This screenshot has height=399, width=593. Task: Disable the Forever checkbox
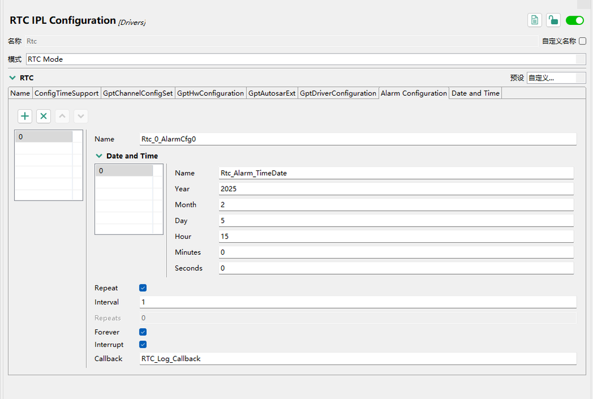coord(143,332)
